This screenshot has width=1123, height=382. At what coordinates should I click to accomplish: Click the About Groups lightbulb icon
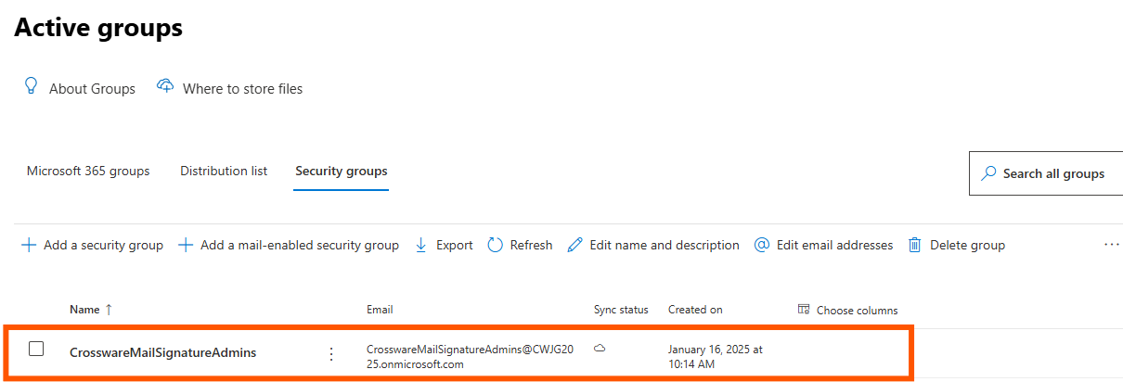31,87
